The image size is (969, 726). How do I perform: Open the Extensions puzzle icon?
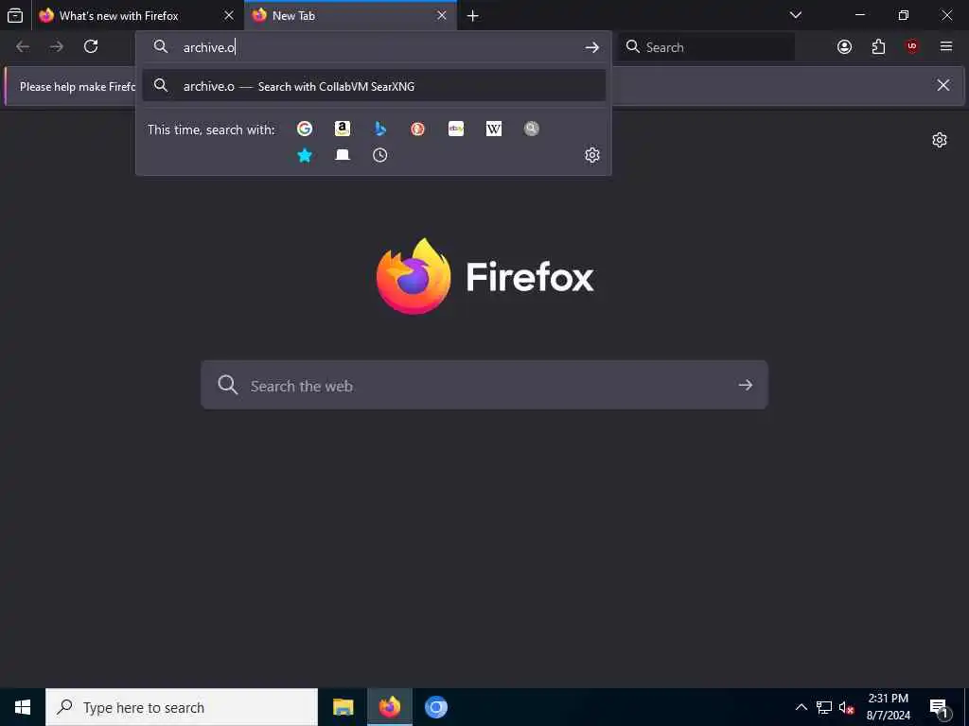click(878, 46)
